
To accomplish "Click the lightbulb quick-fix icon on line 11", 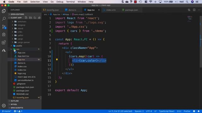I will click(x=57, y=59).
